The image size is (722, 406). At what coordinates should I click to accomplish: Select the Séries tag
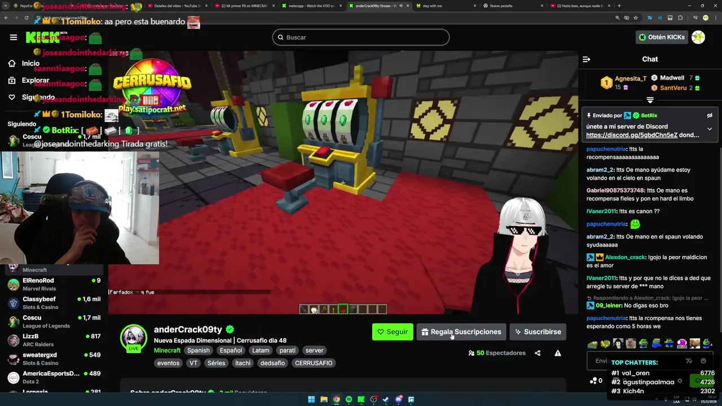point(217,363)
